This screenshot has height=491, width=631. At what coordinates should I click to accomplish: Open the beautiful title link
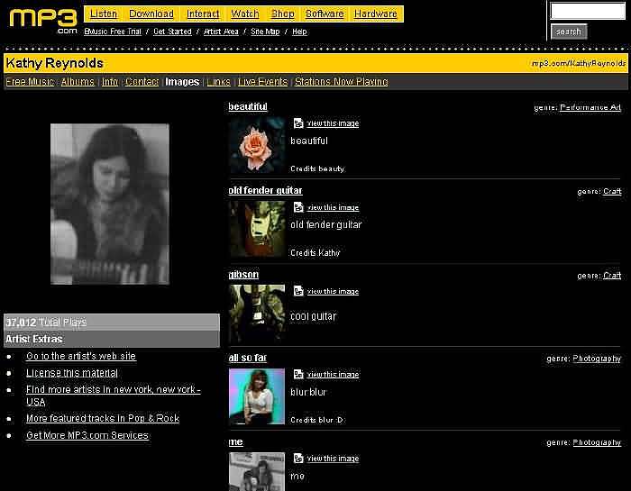[x=248, y=106]
